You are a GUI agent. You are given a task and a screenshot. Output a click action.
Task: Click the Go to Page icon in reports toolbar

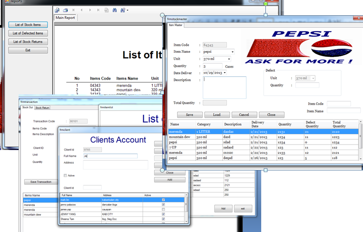106,10
